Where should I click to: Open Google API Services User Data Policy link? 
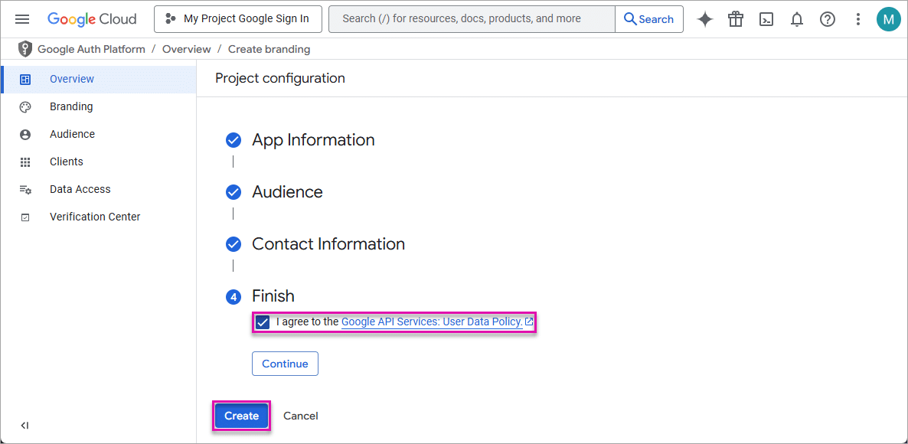click(432, 322)
